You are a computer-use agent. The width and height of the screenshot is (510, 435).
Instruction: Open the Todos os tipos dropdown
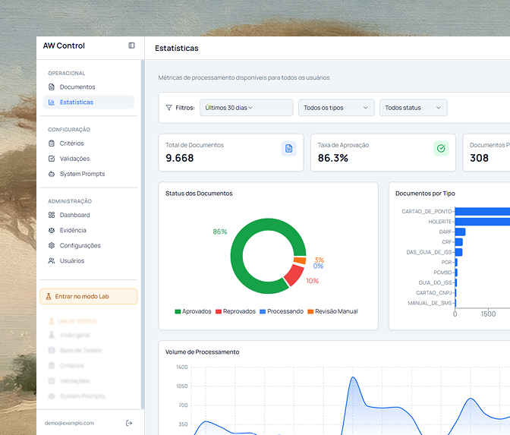[x=336, y=108]
